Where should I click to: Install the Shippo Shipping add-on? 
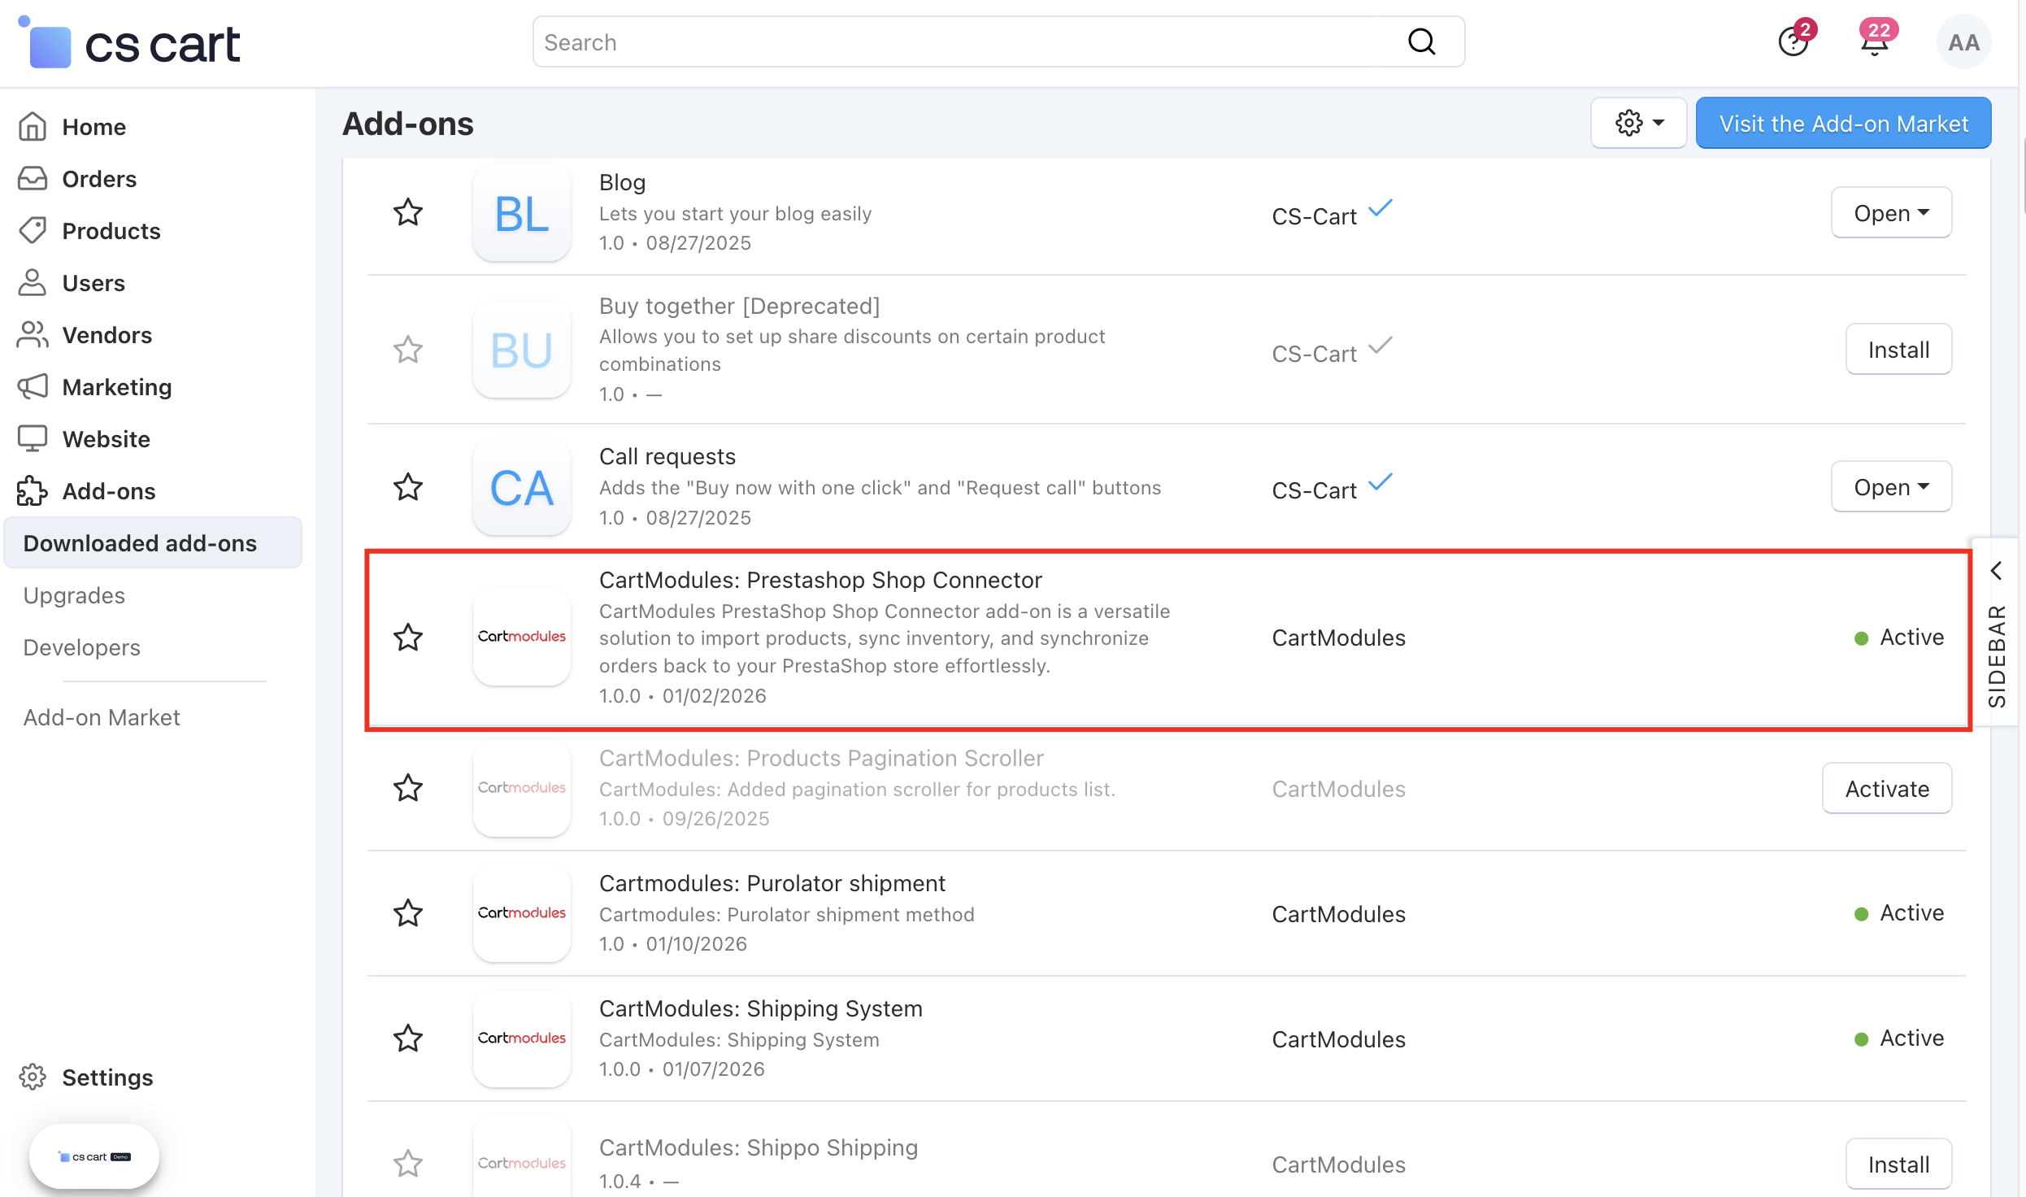point(1898,1164)
